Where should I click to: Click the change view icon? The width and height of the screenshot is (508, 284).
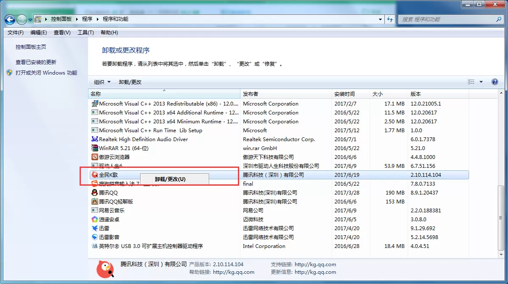click(471, 82)
